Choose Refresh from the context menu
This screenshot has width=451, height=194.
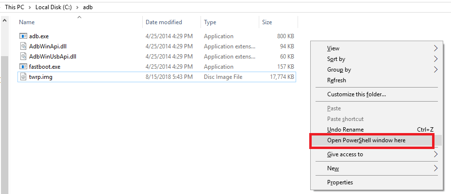(x=377, y=80)
